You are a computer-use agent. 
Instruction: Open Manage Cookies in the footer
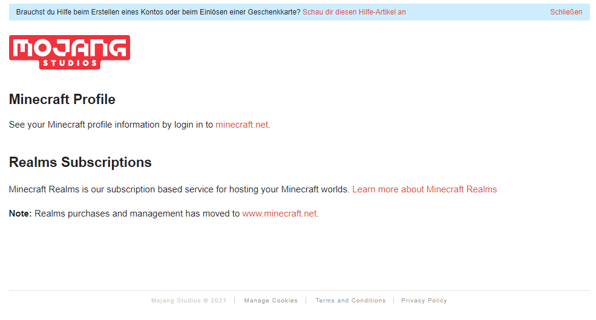[270, 301]
